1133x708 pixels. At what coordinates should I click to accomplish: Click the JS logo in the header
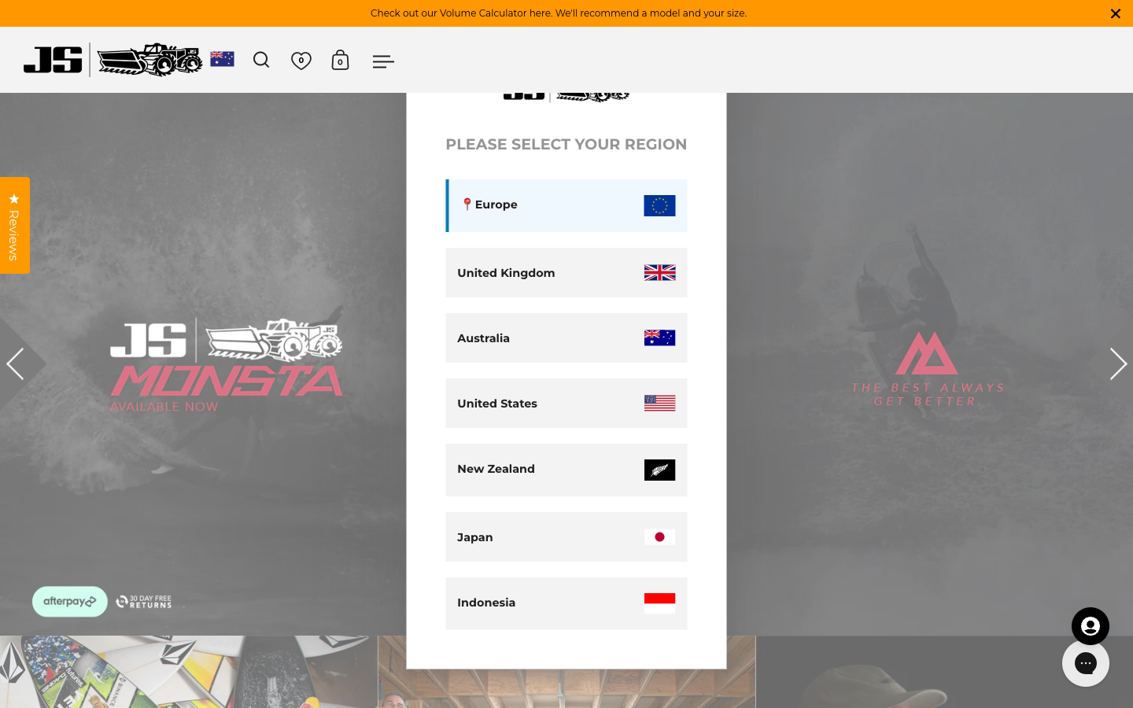tap(53, 60)
